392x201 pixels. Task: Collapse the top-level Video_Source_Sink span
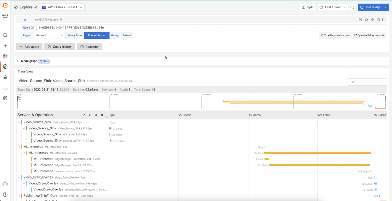coord(19,122)
